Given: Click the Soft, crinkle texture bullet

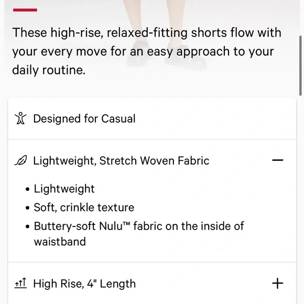Looking at the screenshot, I should (x=84, y=208).
